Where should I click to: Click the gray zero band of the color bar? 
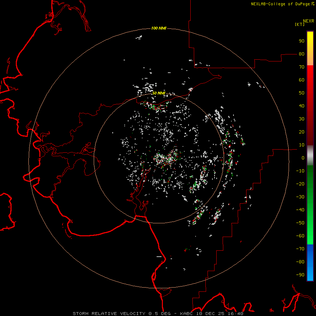310,156
